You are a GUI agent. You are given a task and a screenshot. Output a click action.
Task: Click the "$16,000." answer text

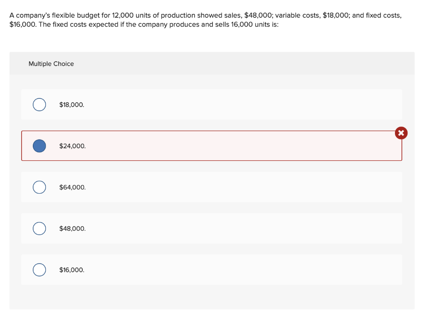pyautogui.click(x=72, y=270)
